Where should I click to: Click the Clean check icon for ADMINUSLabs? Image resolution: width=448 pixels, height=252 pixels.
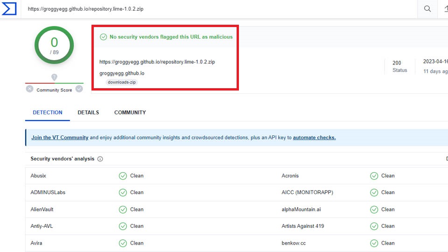[x=123, y=193]
